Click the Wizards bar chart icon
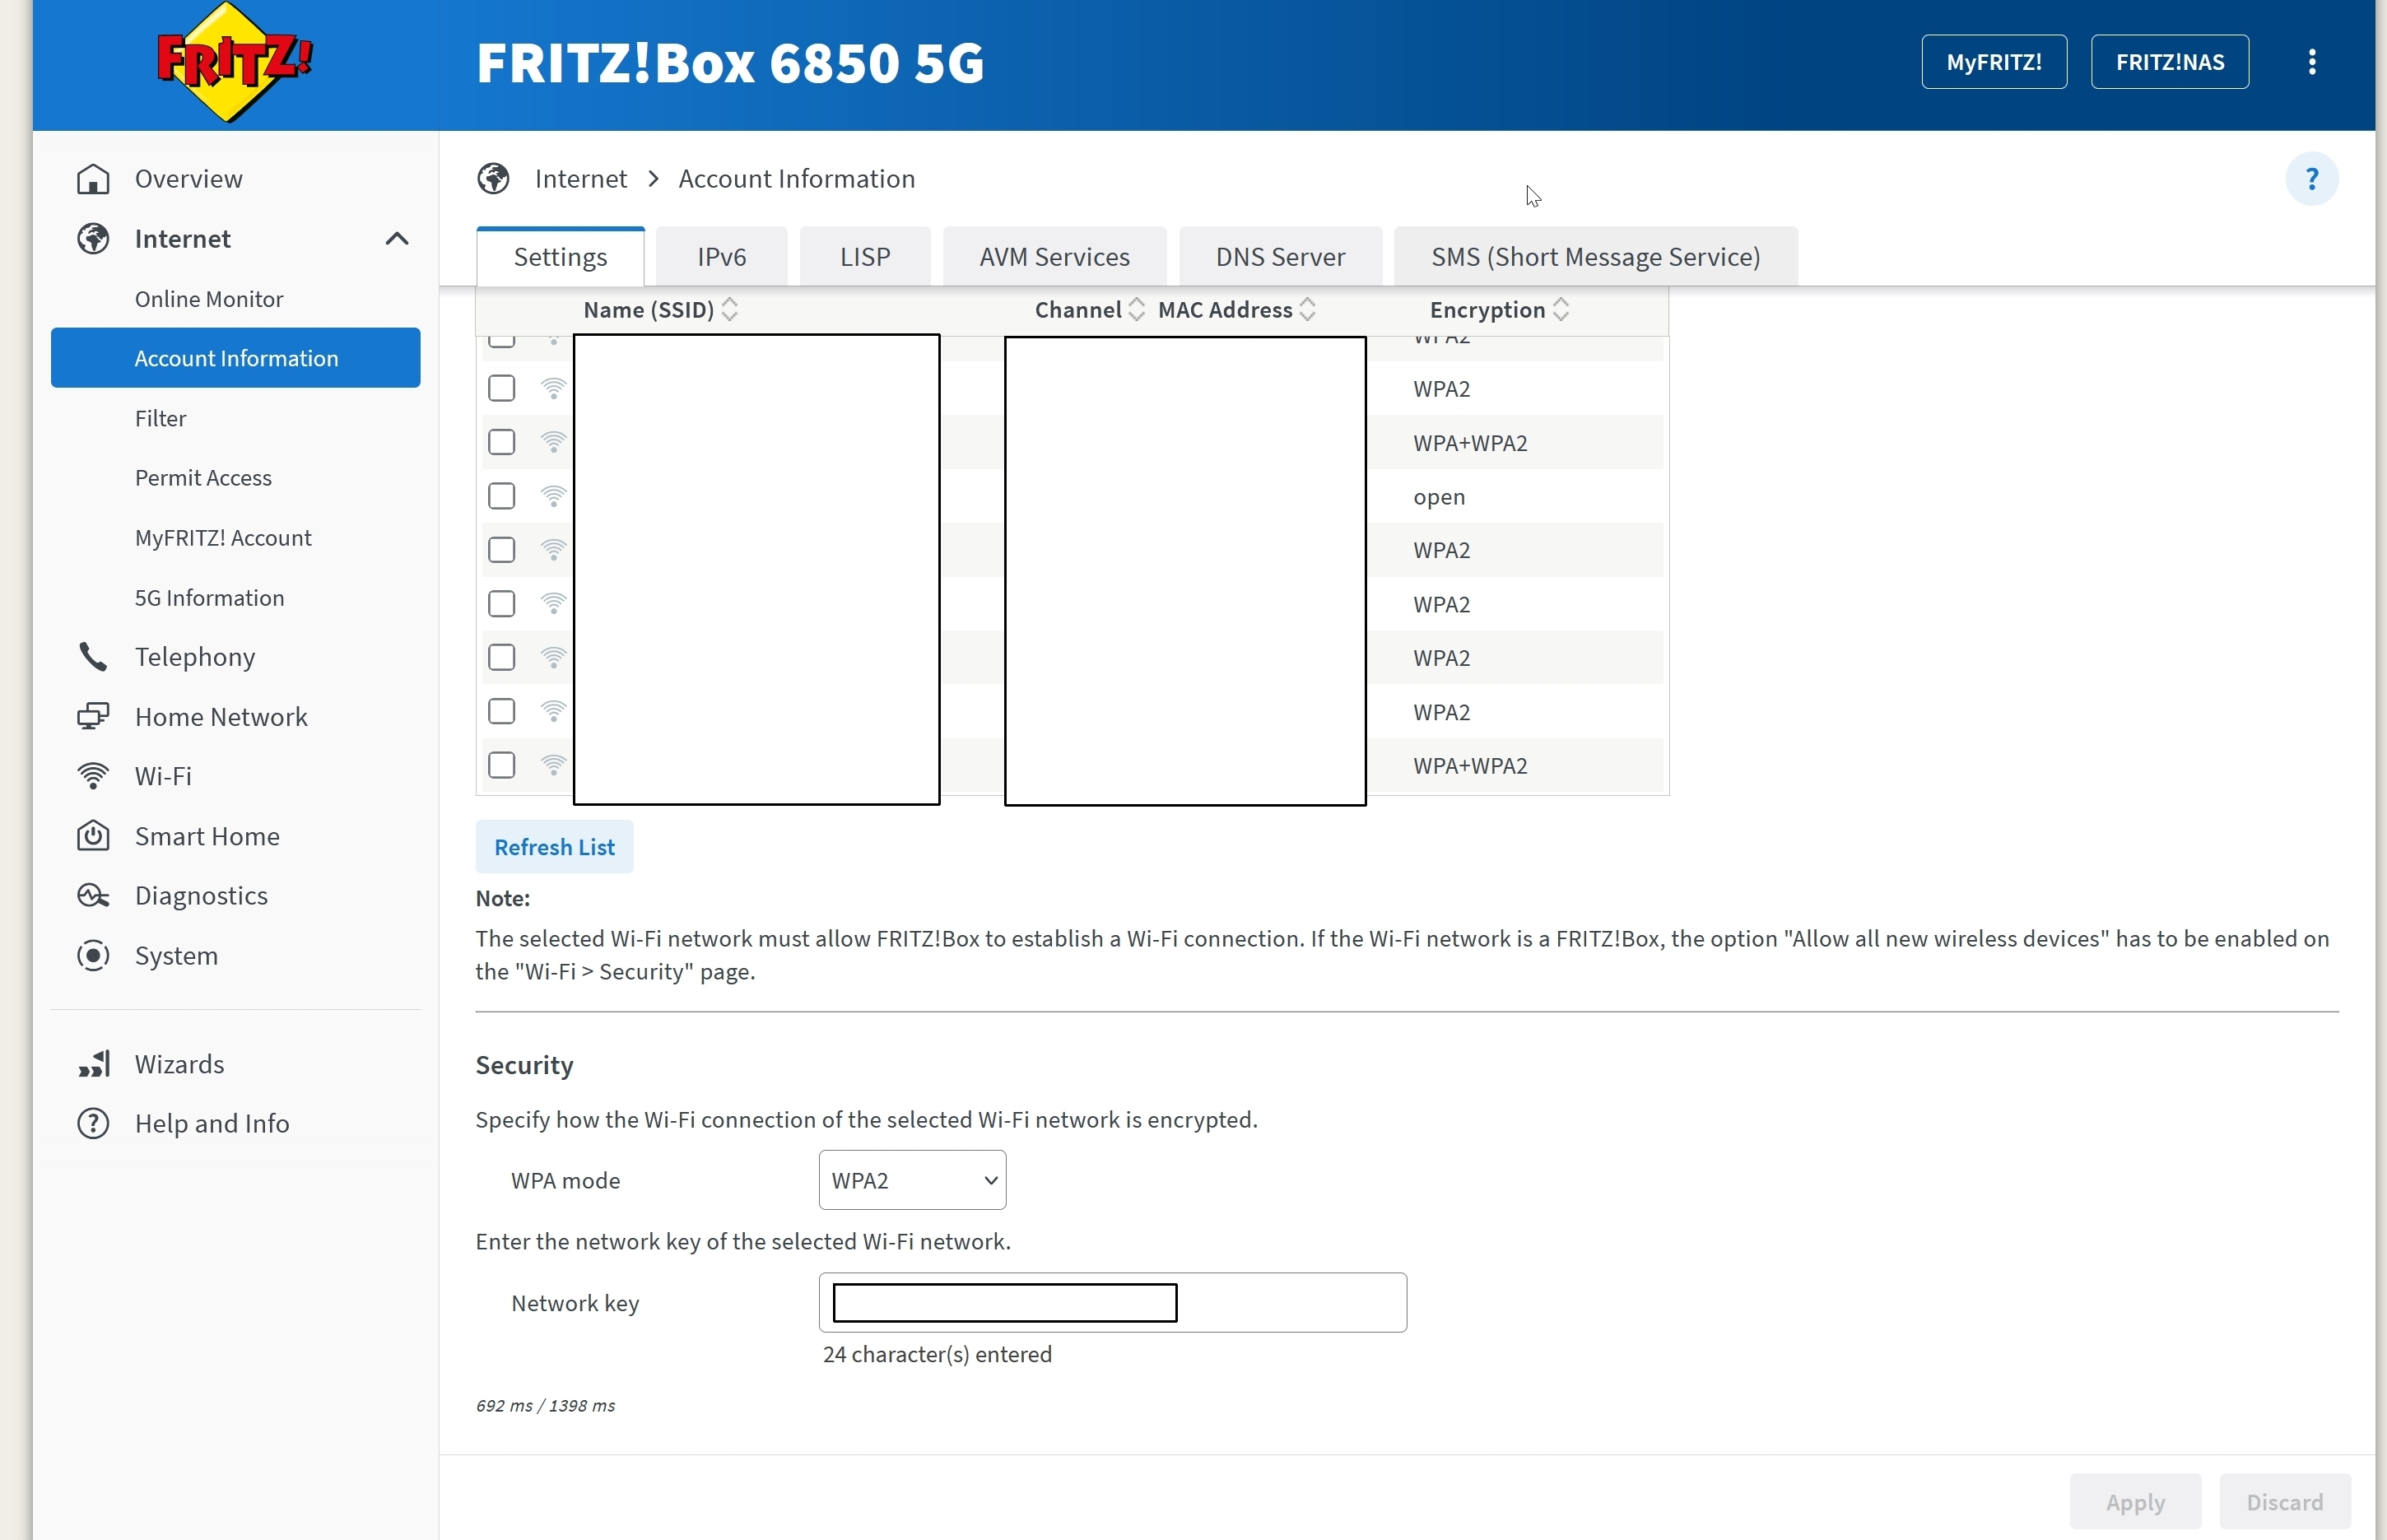Screen dimensions: 2387x1540 pyautogui.click(x=93, y=1064)
